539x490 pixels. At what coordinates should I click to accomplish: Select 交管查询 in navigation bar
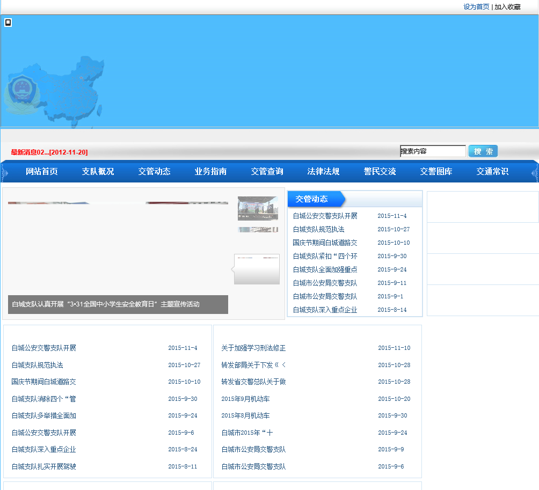[x=267, y=171]
